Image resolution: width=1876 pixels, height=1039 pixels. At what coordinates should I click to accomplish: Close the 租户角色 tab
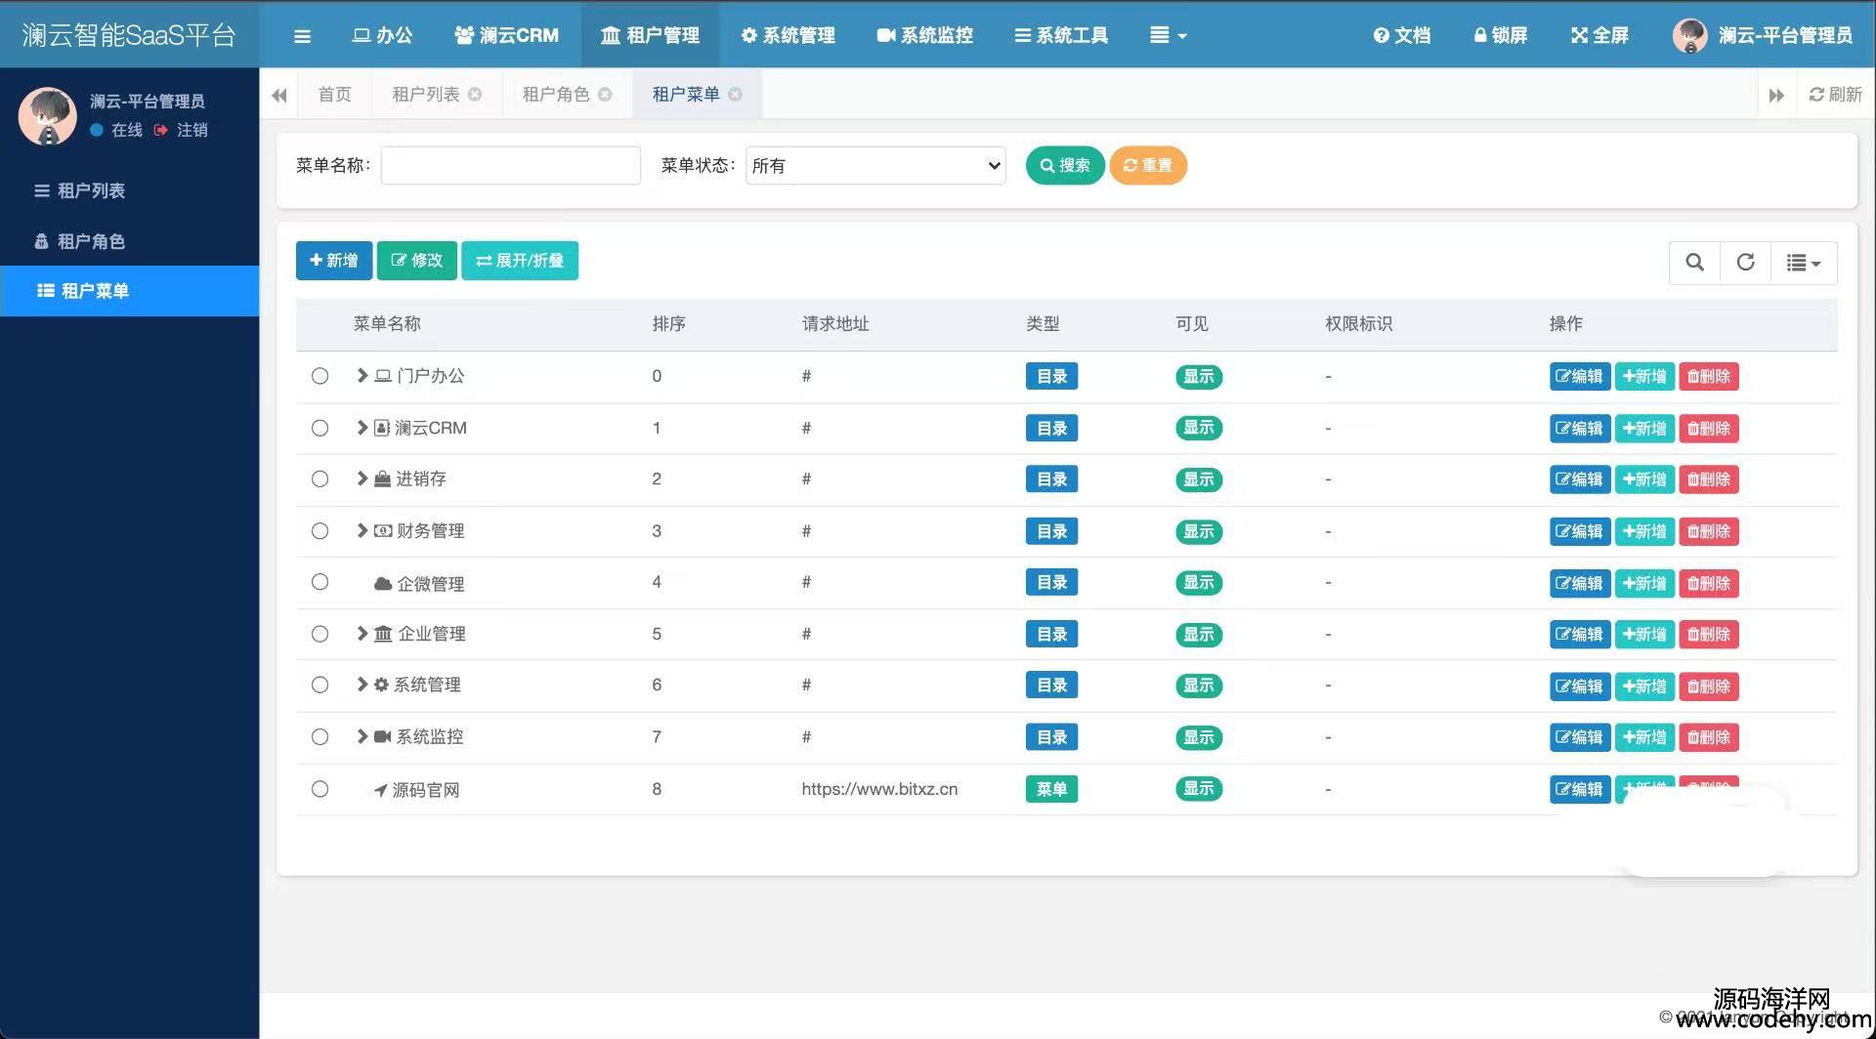pyautogui.click(x=605, y=95)
